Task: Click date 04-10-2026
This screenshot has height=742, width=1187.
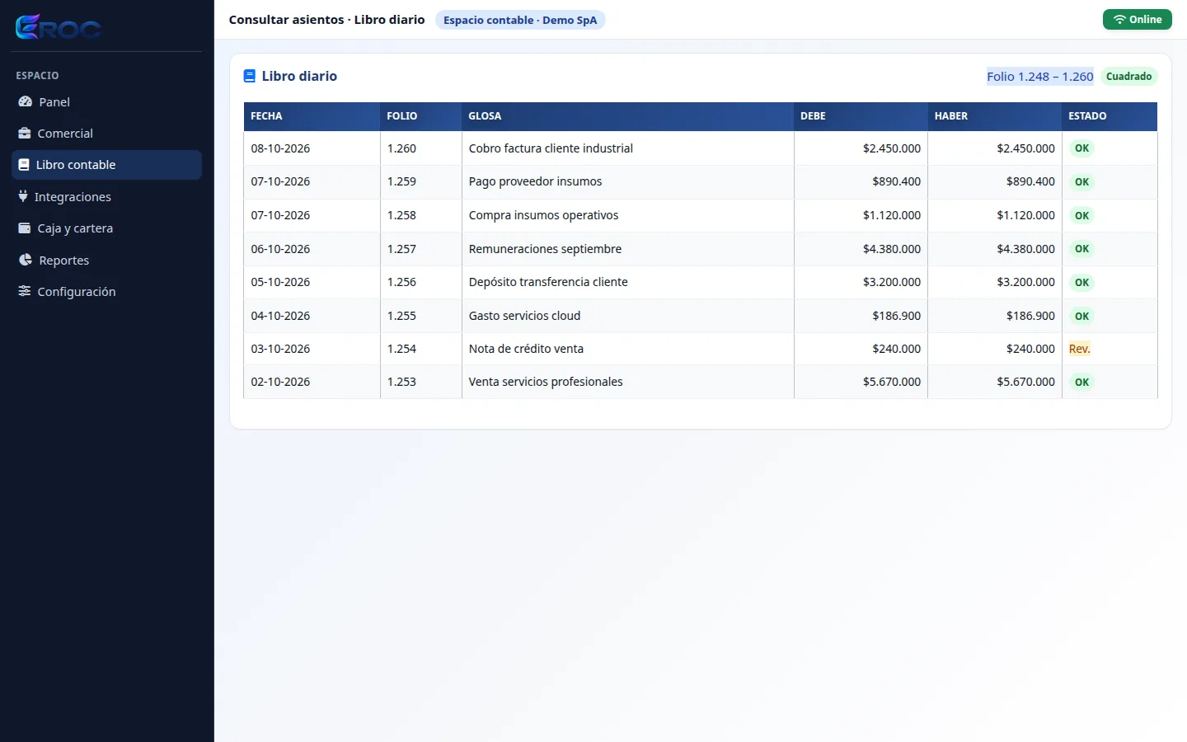Action: coord(280,316)
